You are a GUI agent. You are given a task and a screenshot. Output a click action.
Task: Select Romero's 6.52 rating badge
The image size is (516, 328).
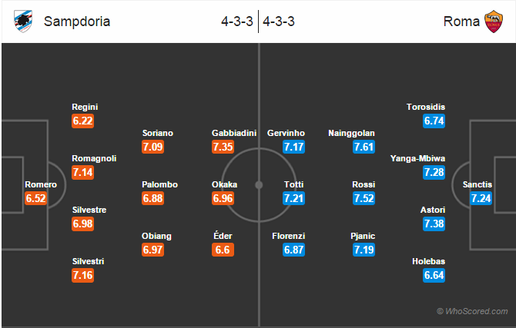coord(36,198)
